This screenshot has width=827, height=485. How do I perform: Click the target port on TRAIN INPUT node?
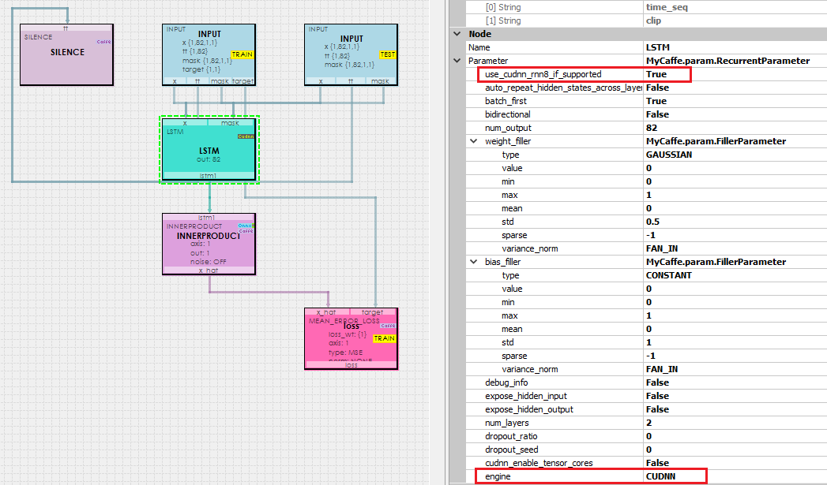coord(242,80)
